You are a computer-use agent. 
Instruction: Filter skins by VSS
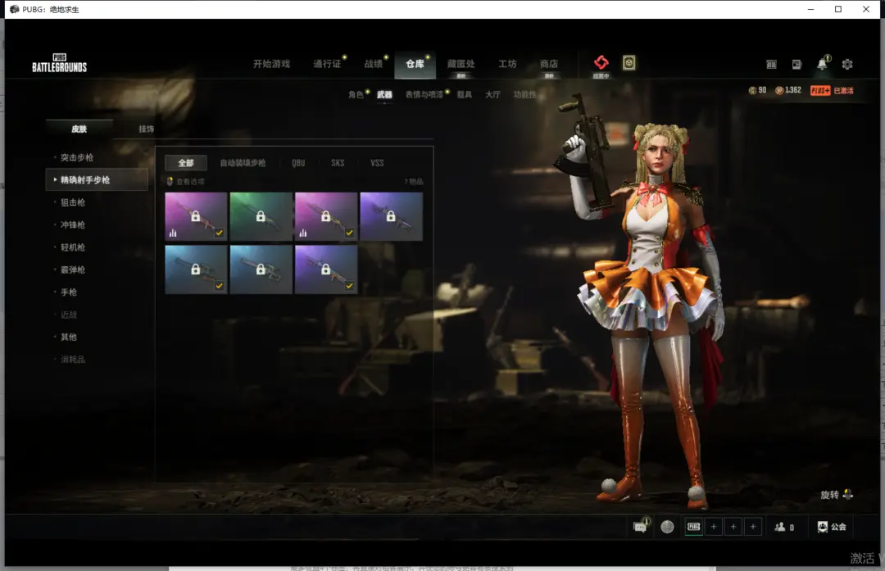point(377,162)
